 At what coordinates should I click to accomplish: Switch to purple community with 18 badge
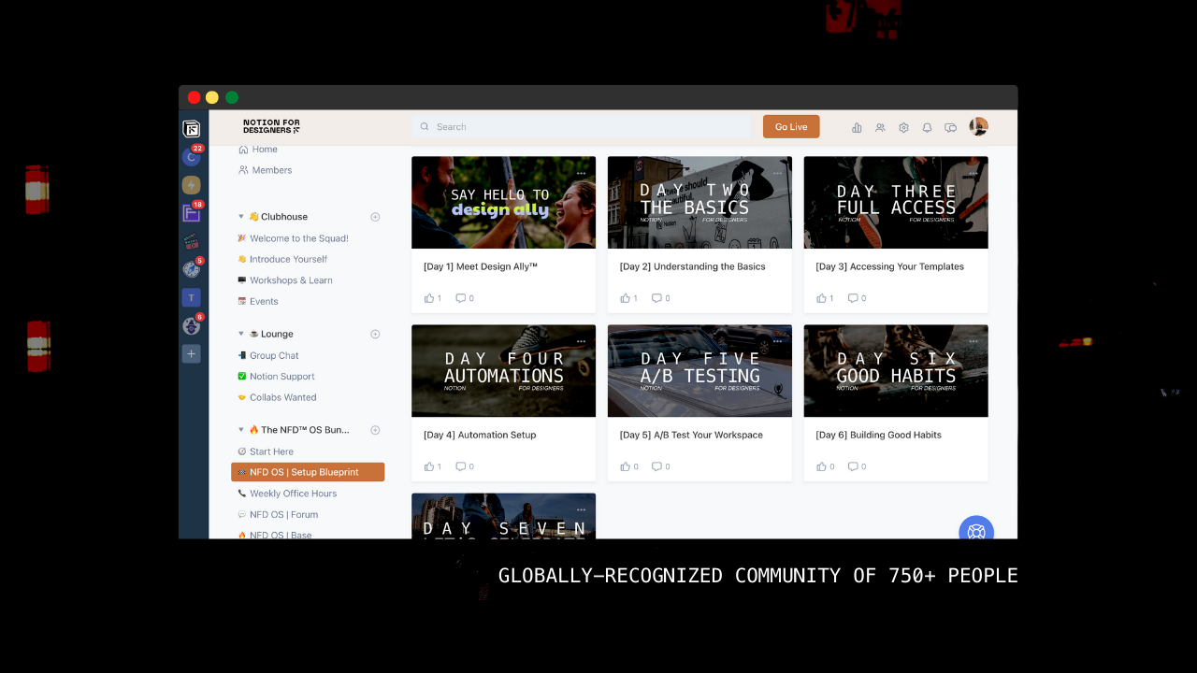click(192, 213)
